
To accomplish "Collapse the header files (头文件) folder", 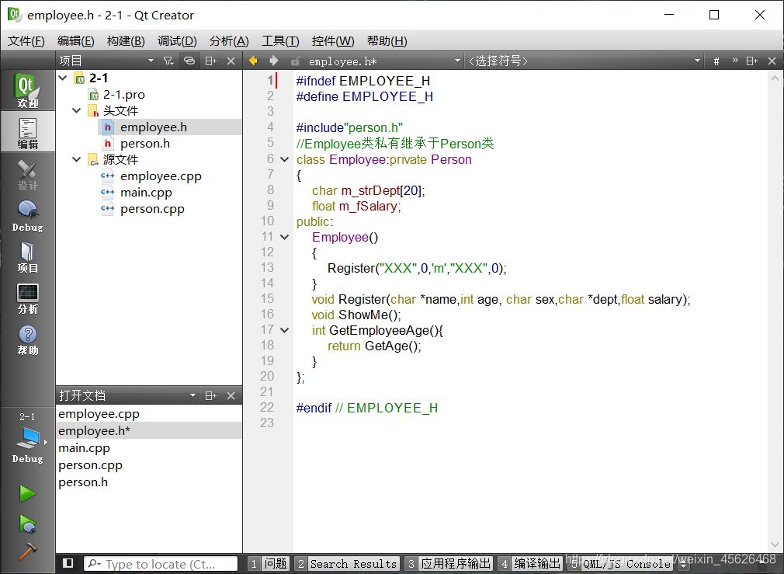I will tap(77, 110).
